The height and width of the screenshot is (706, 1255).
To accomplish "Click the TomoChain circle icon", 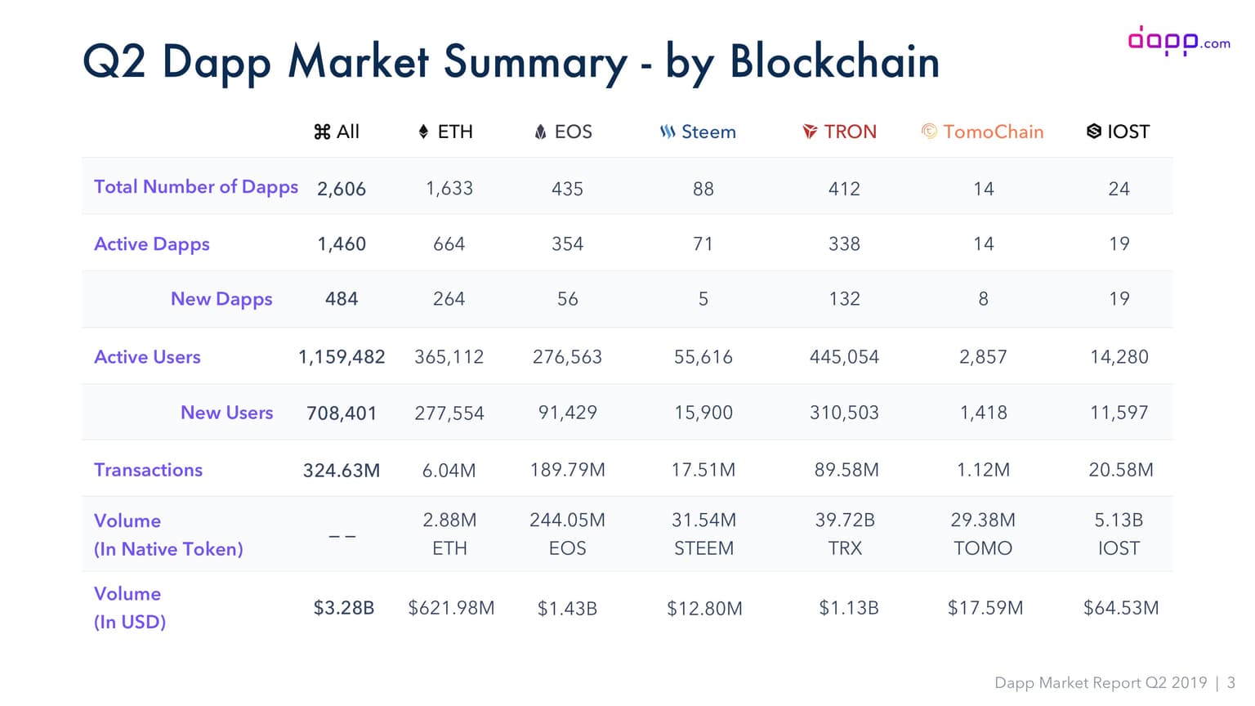I will (929, 131).
